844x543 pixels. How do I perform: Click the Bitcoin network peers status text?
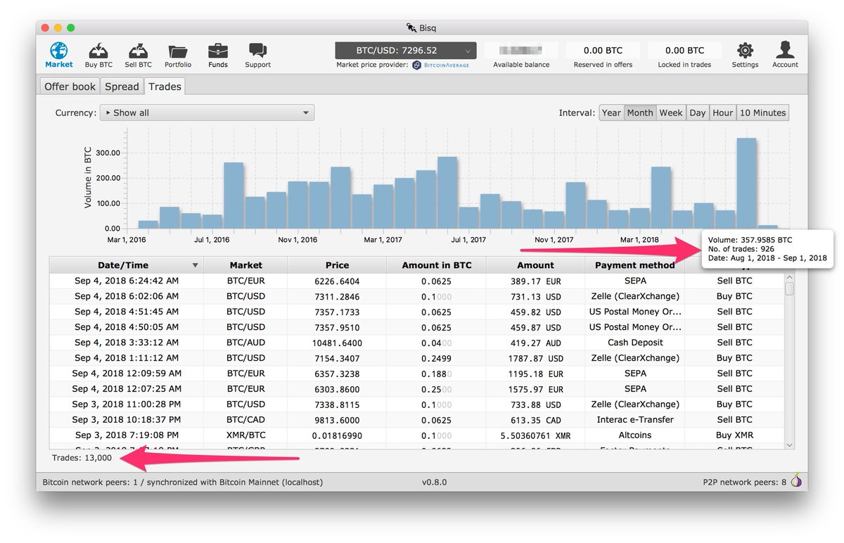pos(182,483)
